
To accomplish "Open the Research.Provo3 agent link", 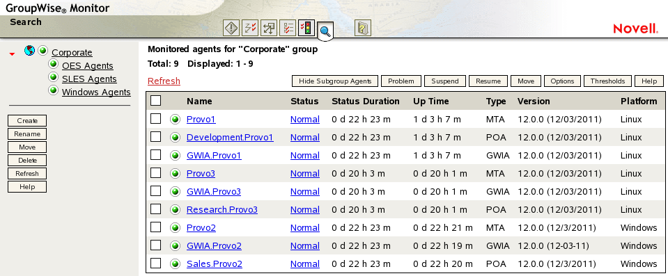I will point(222,210).
